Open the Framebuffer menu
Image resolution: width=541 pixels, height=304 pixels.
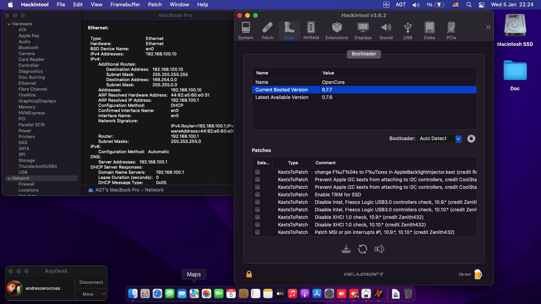[x=125, y=4]
